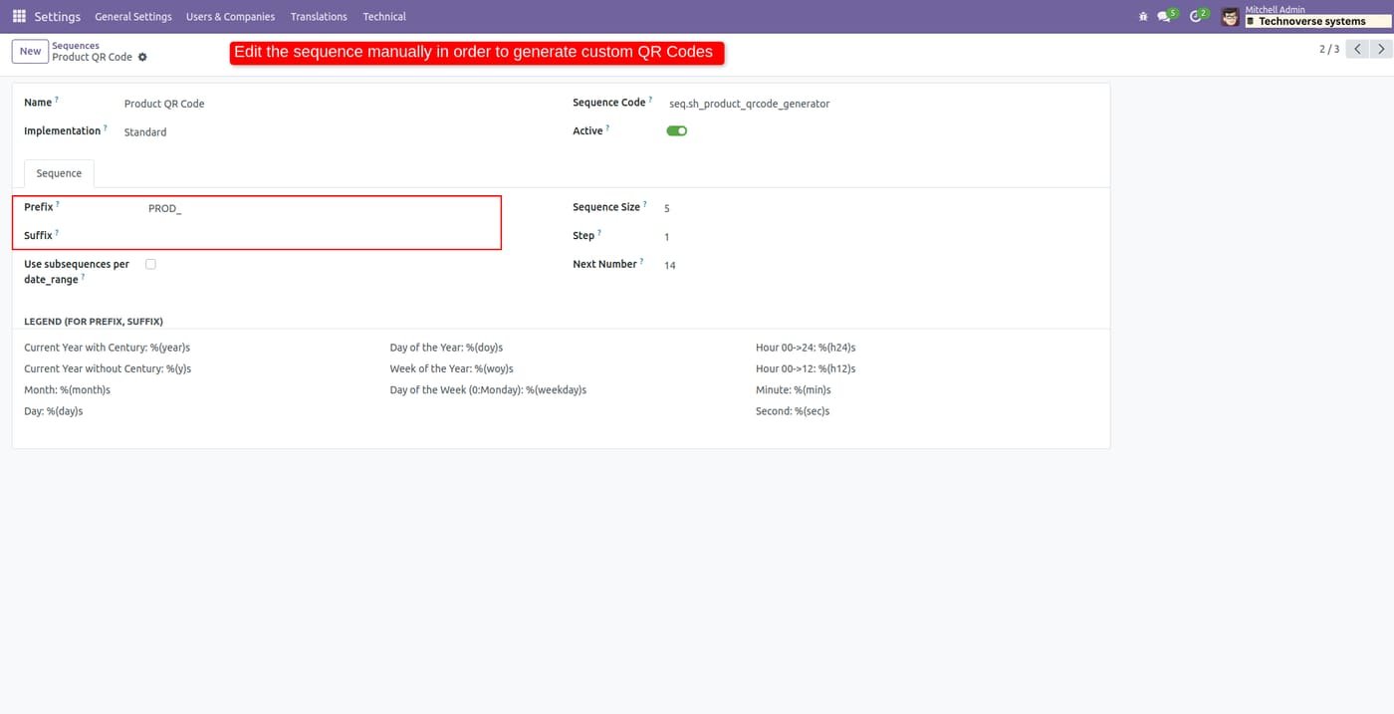Click the Settings app title
This screenshot has width=1394, height=714.
pos(58,17)
